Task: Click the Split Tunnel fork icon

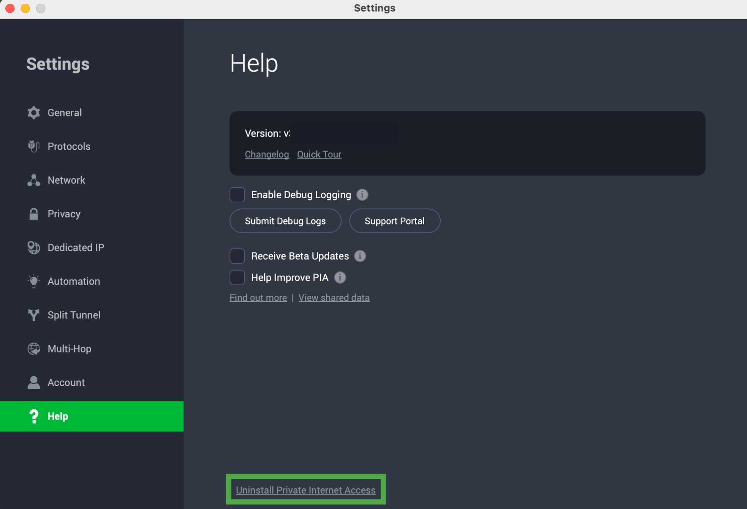Action: (x=34, y=315)
